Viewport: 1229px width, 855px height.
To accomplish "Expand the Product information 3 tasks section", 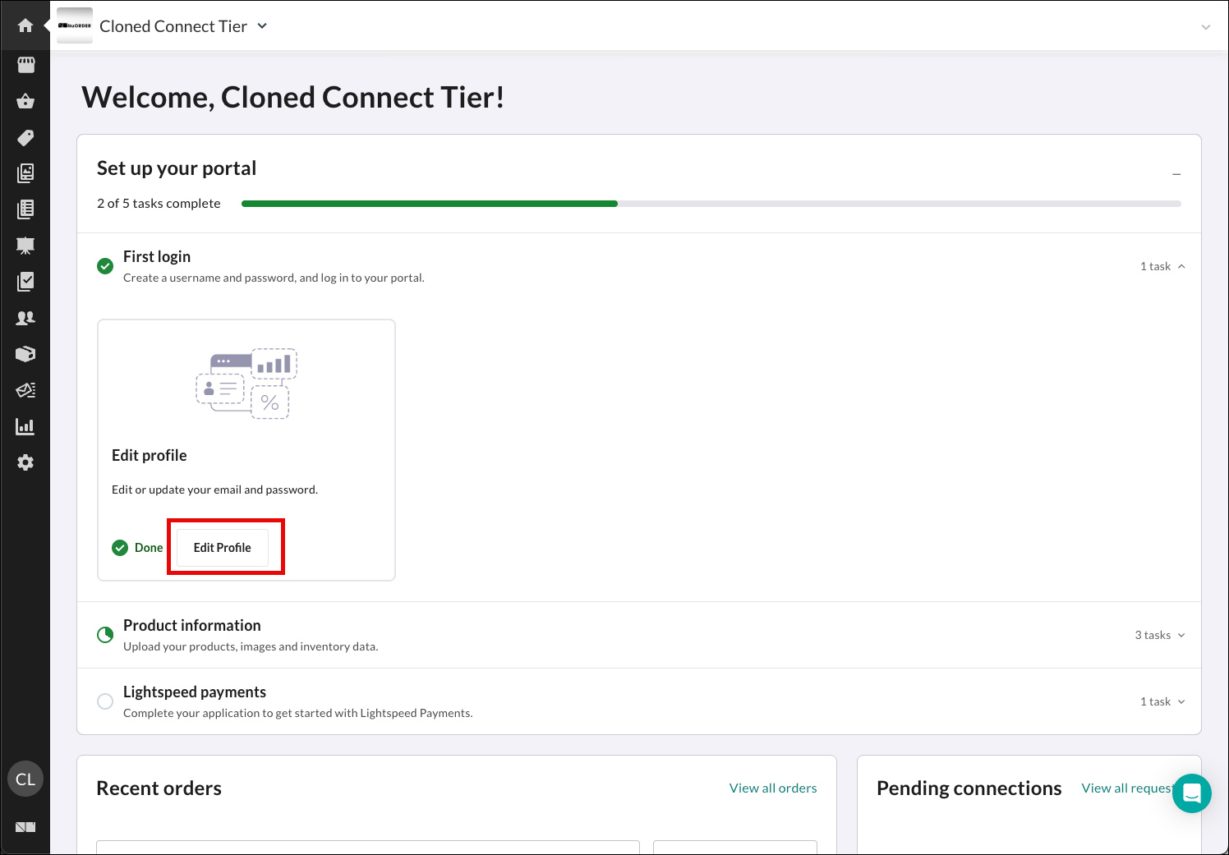I will [1160, 635].
